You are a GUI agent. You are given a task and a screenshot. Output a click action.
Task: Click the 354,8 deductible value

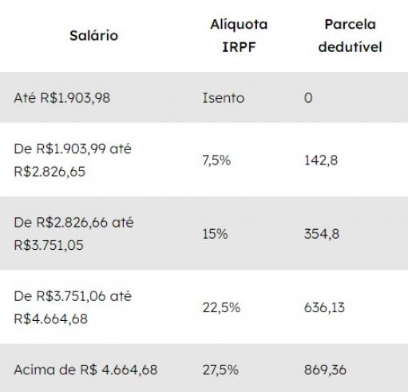coord(322,234)
